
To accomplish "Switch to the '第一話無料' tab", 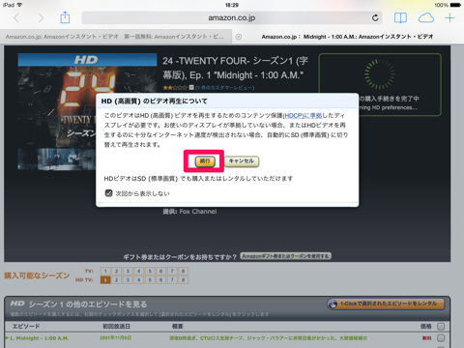I will click(x=174, y=37).
